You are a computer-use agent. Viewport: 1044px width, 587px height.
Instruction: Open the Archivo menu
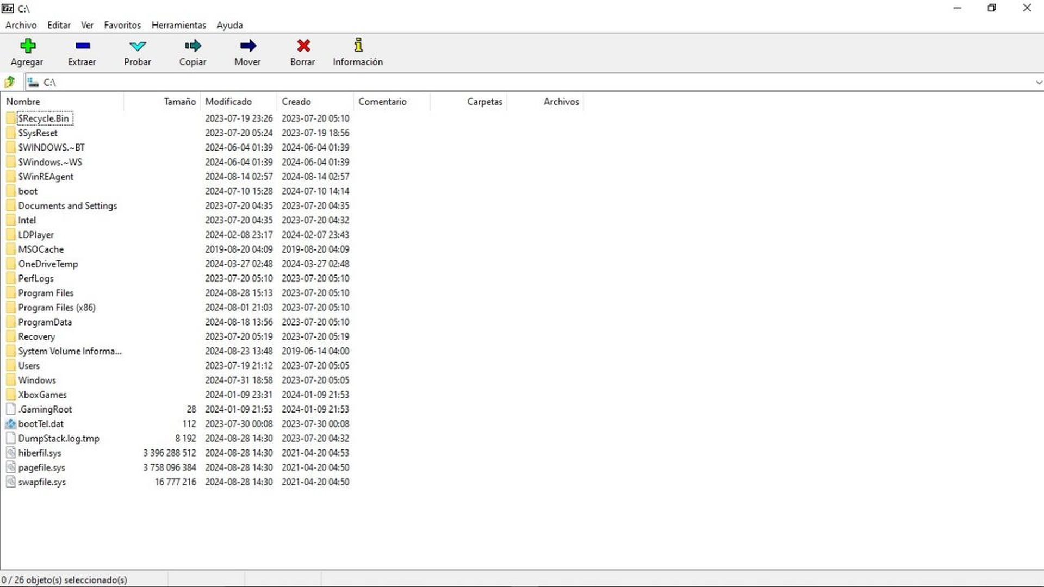coord(21,25)
